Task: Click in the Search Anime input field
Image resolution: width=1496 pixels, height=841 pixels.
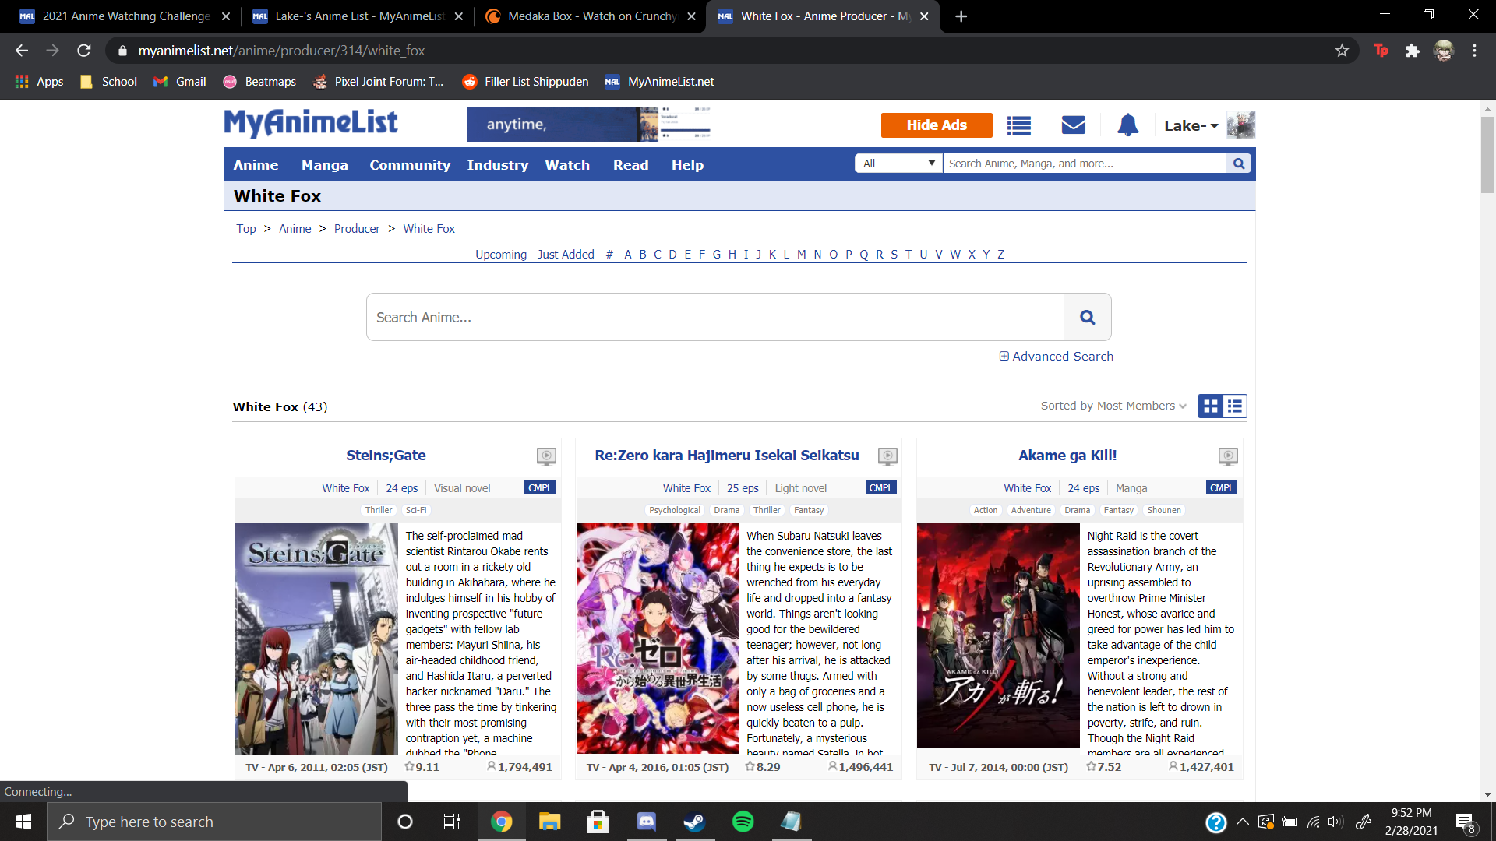Action: 714,317
